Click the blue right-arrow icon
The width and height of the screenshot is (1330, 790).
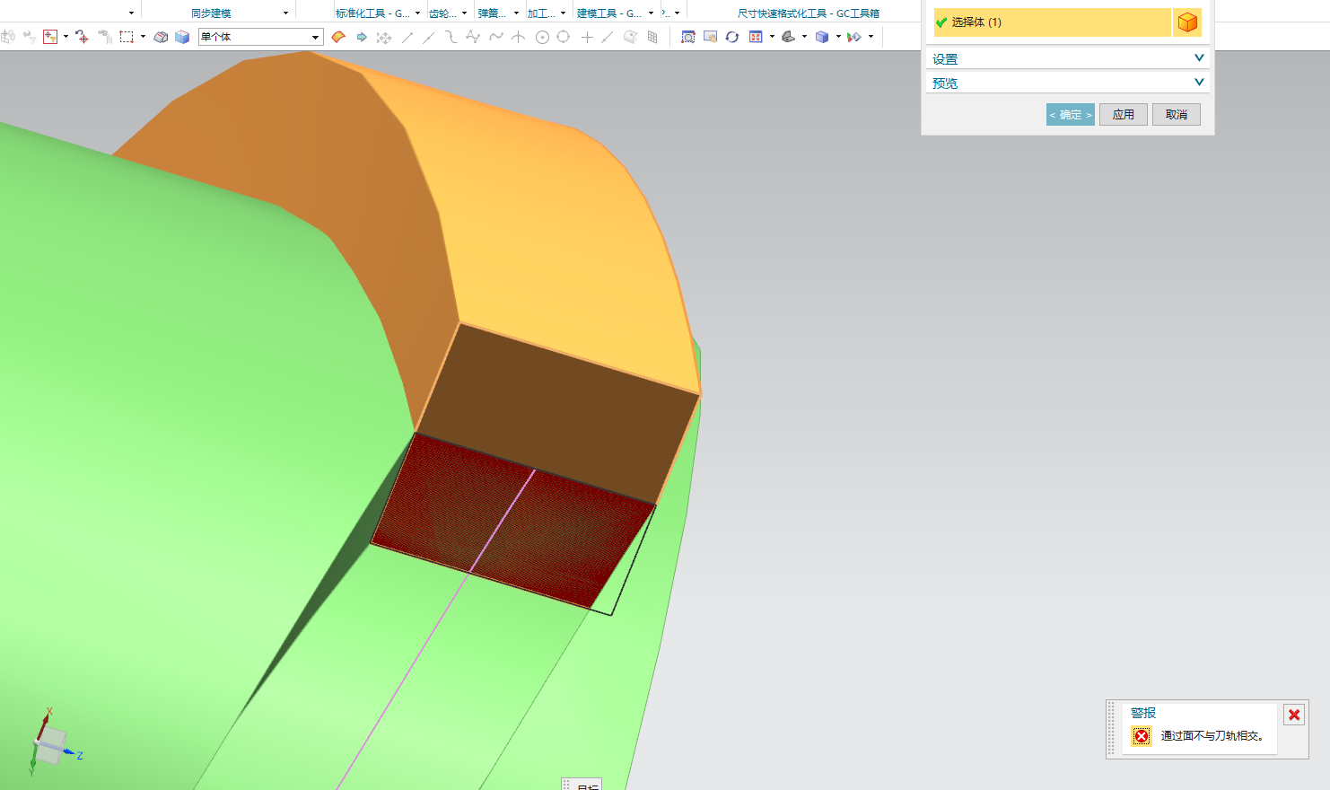(362, 37)
